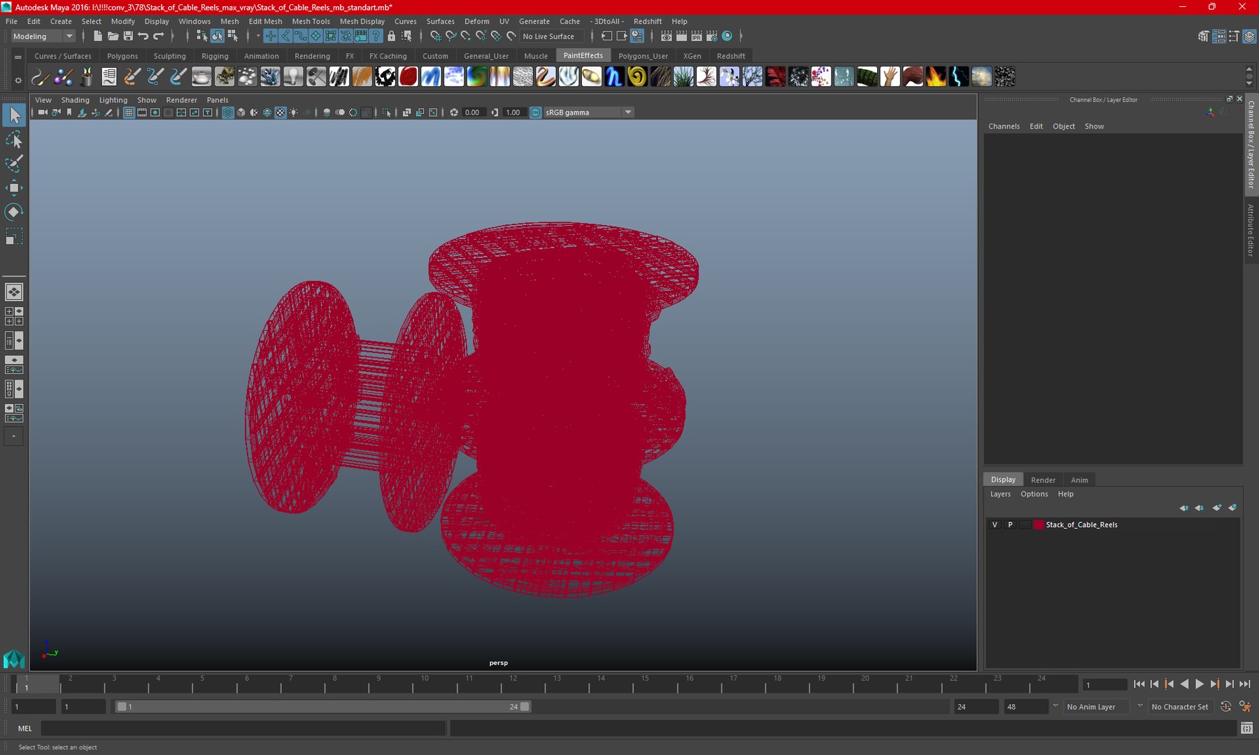Save the current scene via disk icon
1259x755 pixels.
point(128,36)
